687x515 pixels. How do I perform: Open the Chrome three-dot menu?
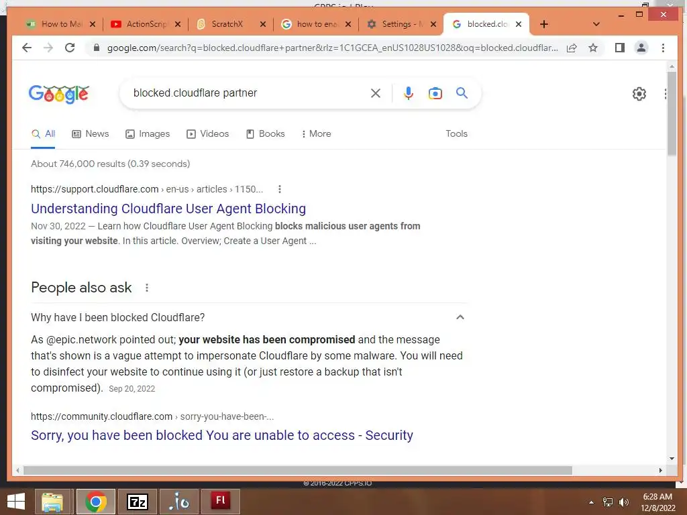663,48
